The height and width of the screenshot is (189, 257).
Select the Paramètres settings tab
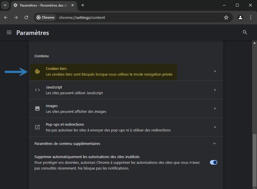coord(44,5)
